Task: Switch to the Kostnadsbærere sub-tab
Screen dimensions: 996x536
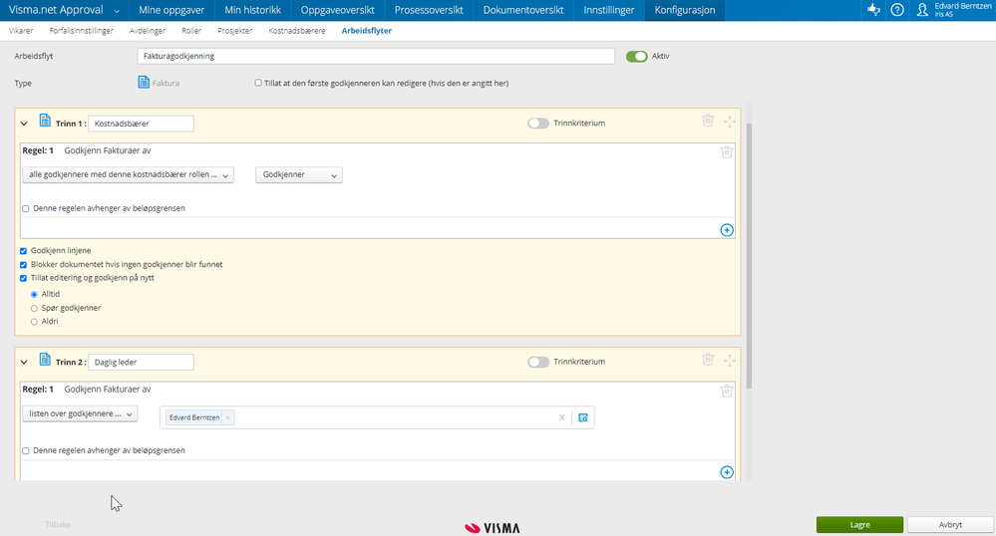Action: click(x=297, y=31)
